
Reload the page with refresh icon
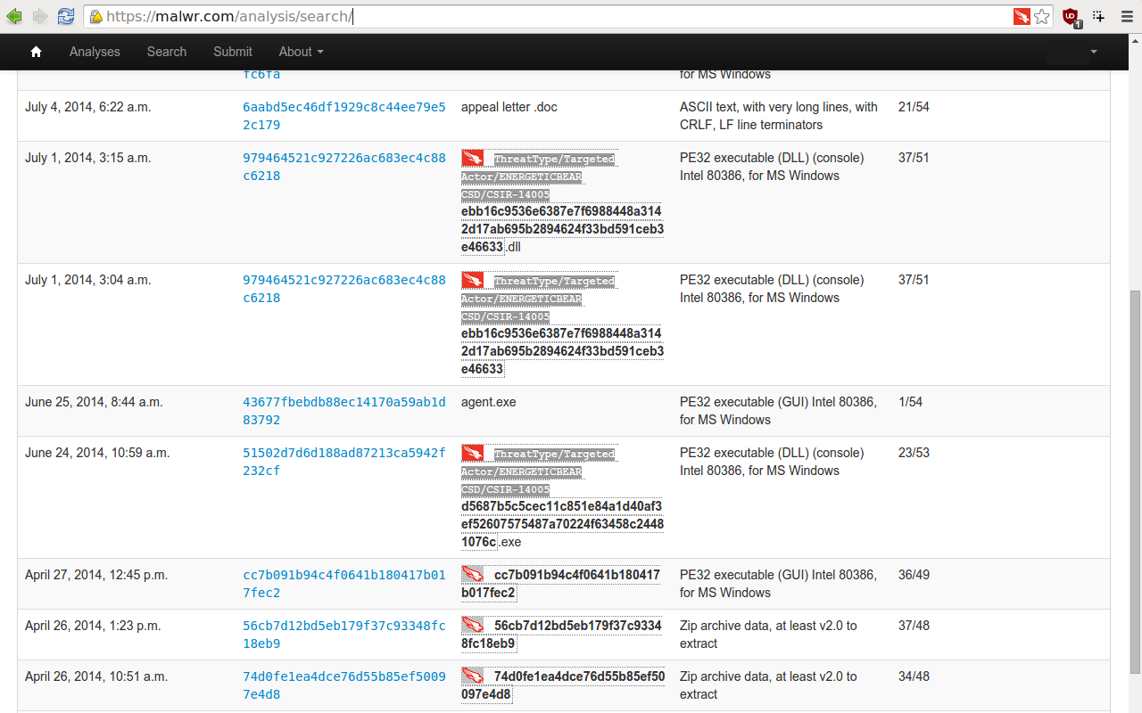(x=65, y=16)
